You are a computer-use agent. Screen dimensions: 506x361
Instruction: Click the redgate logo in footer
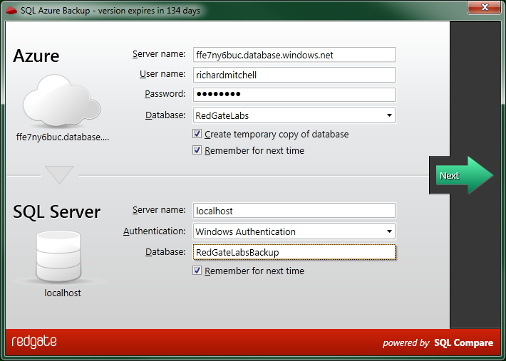tap(34, 342)
